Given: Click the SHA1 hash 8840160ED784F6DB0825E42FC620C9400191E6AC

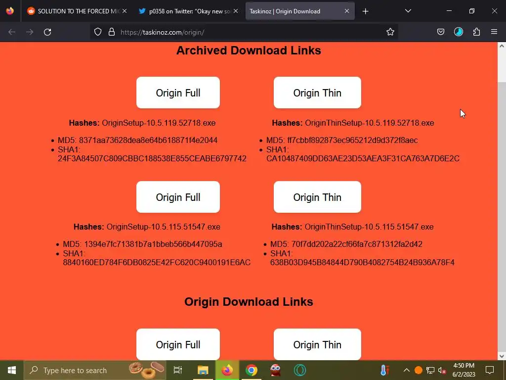Looking at the screenshot, I should pyautogui.click(x=157, y=262).
